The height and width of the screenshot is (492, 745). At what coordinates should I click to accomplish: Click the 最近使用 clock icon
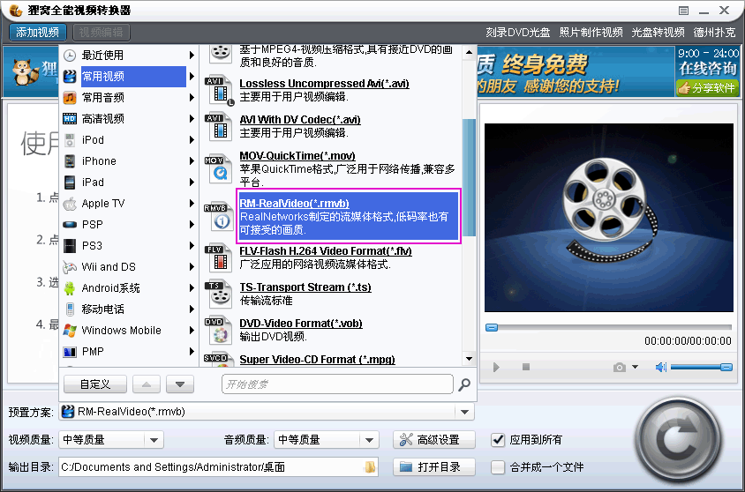pyautogui.click(x=70, y=56)
